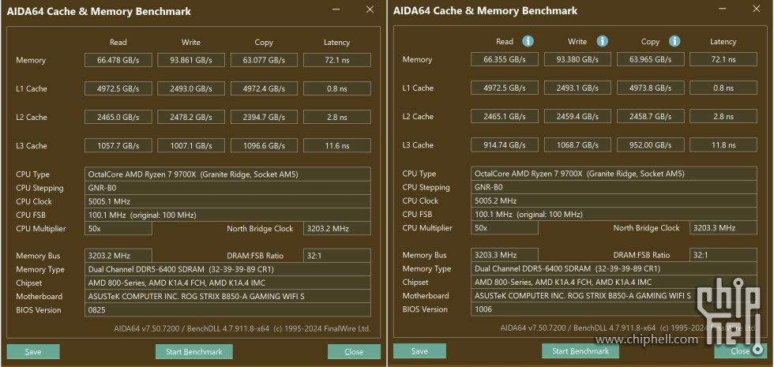Viewport: 774px width, 367px height.
Task: Select CPU Multiplier 50x in left window
Action: 118,228
